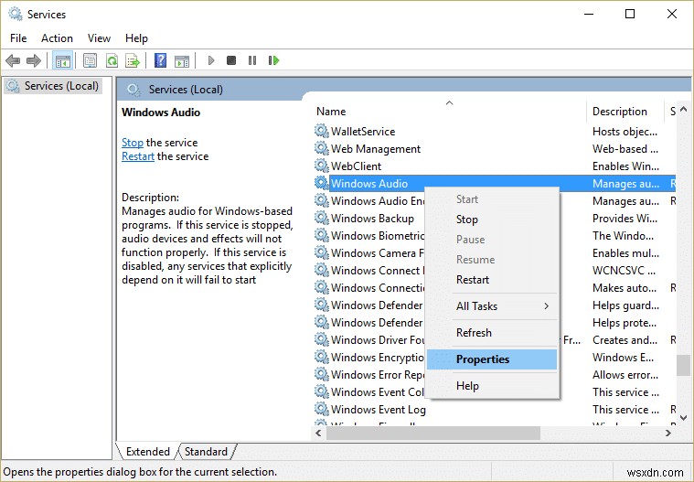Click the Windows Backup gear icon
Image resolution: width=694 pixels, height=482 pixels.
click(x=321, y=218)
